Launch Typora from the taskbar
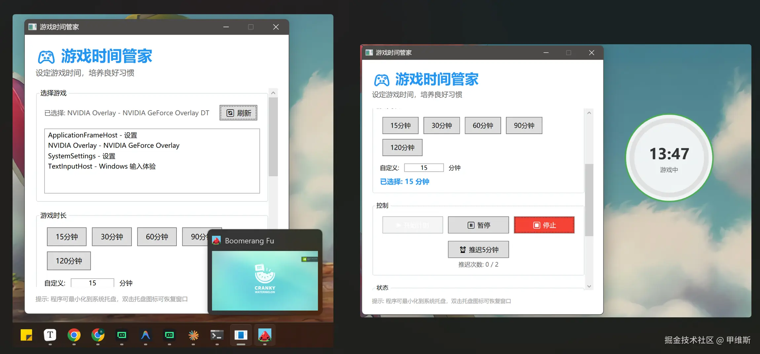 click(x=50, y=335)
